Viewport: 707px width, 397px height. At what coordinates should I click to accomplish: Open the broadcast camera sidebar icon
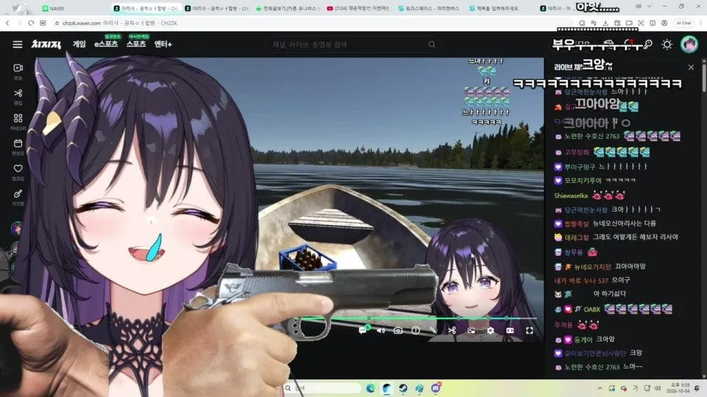point(18,68)
